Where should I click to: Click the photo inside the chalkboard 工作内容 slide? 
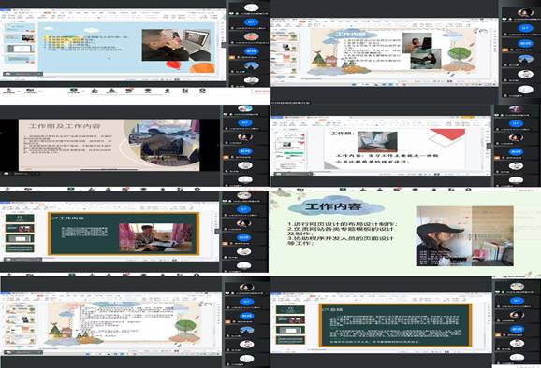pyautogui.click(x=155, y=237)
